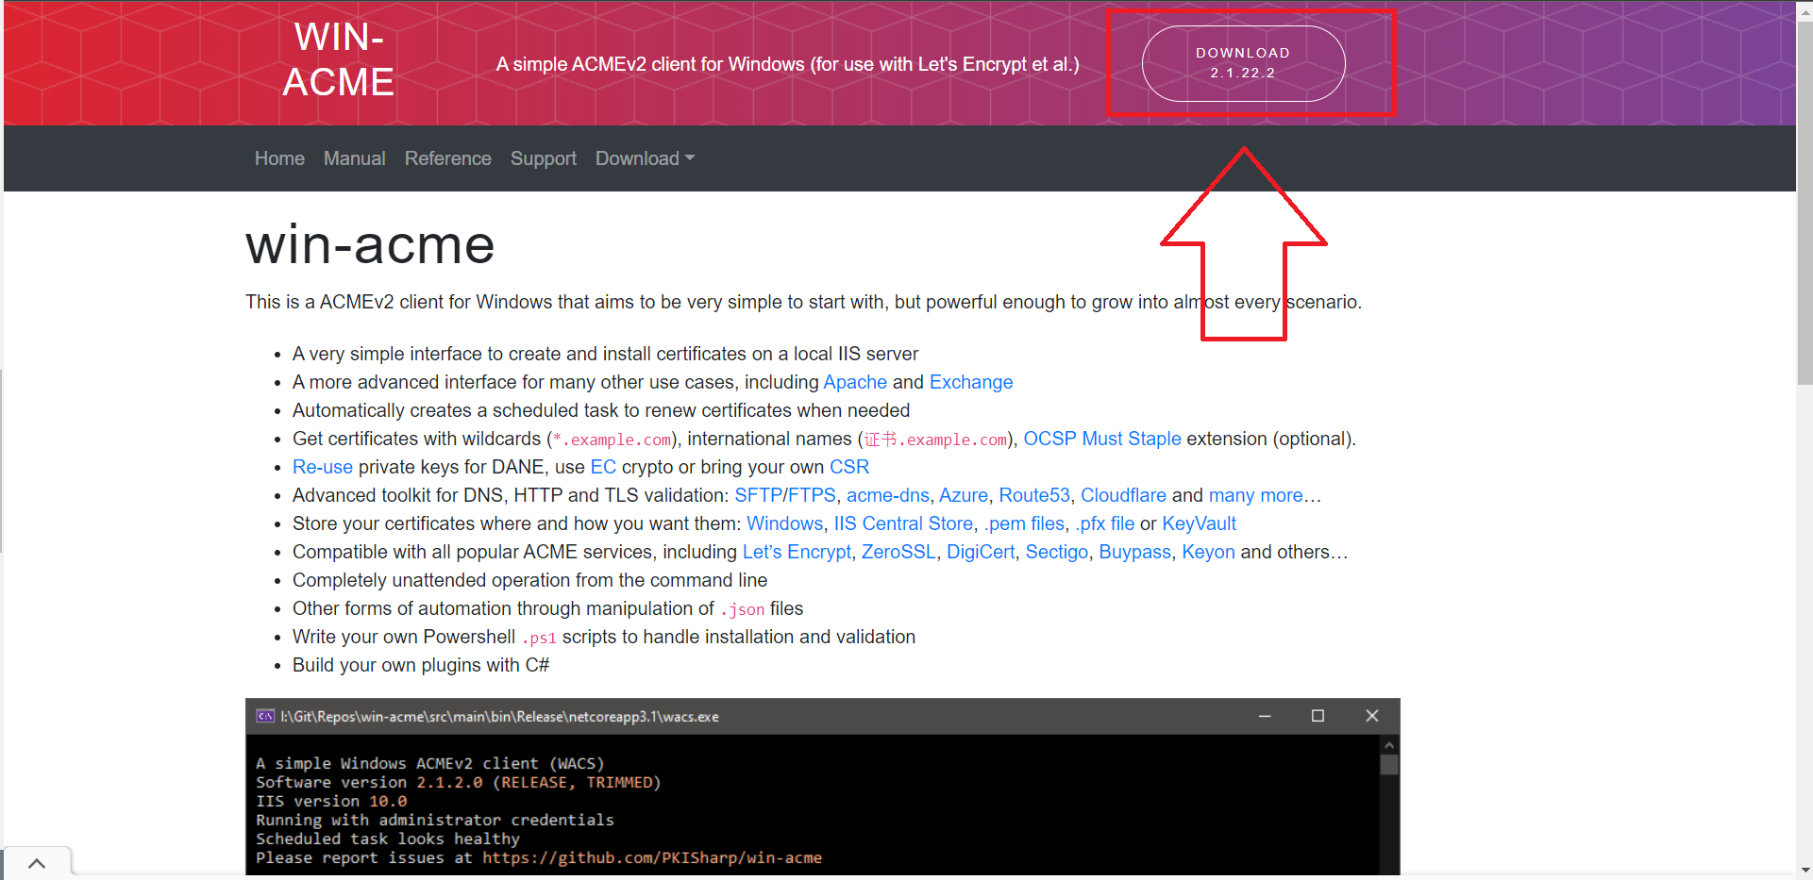Click the EC crypto link
This screenshot has width=1813, height=880.
point(603,467)
